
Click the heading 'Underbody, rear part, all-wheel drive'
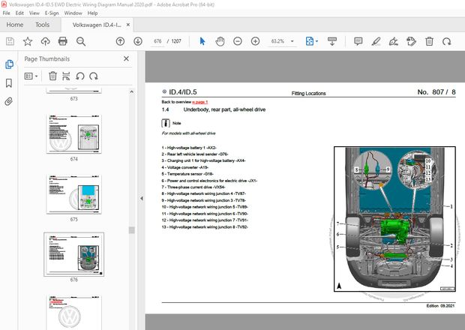click(224, 109)
